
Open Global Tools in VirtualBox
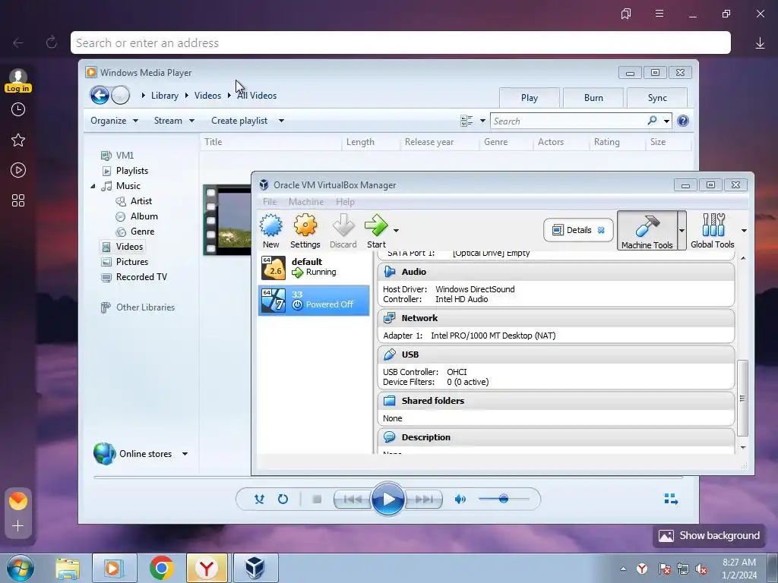coord(713,231)
